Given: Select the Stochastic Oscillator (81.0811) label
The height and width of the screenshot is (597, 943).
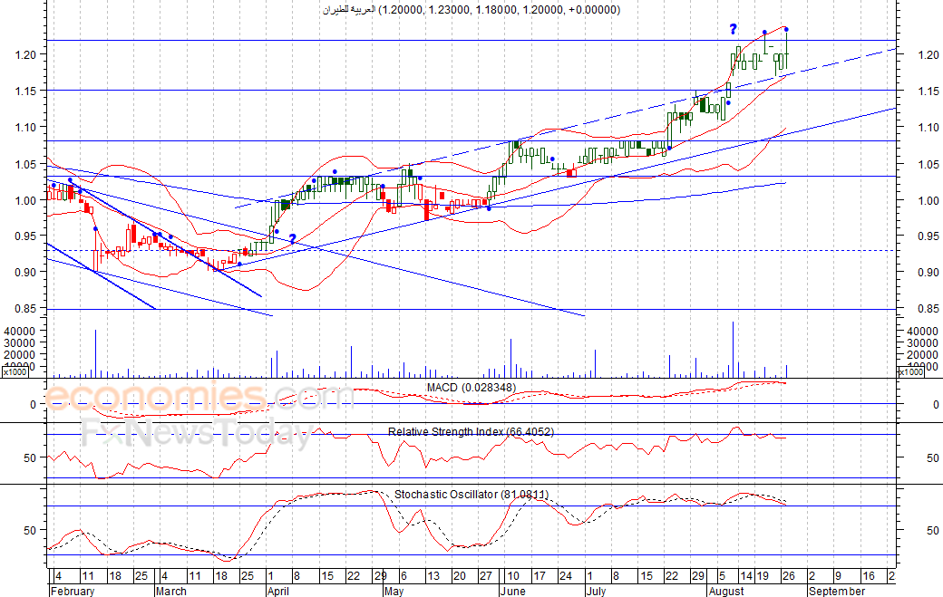Looking at the screenshot, I should click(x=471, y=495).
